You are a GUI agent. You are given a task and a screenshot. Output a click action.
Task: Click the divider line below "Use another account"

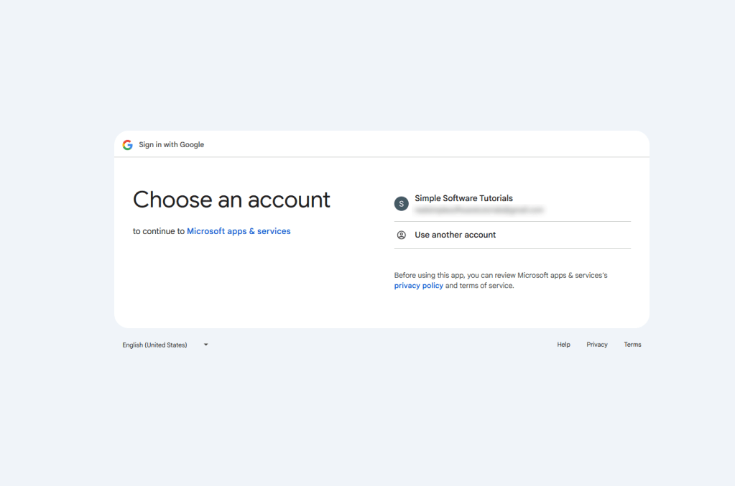click(512, 248)
